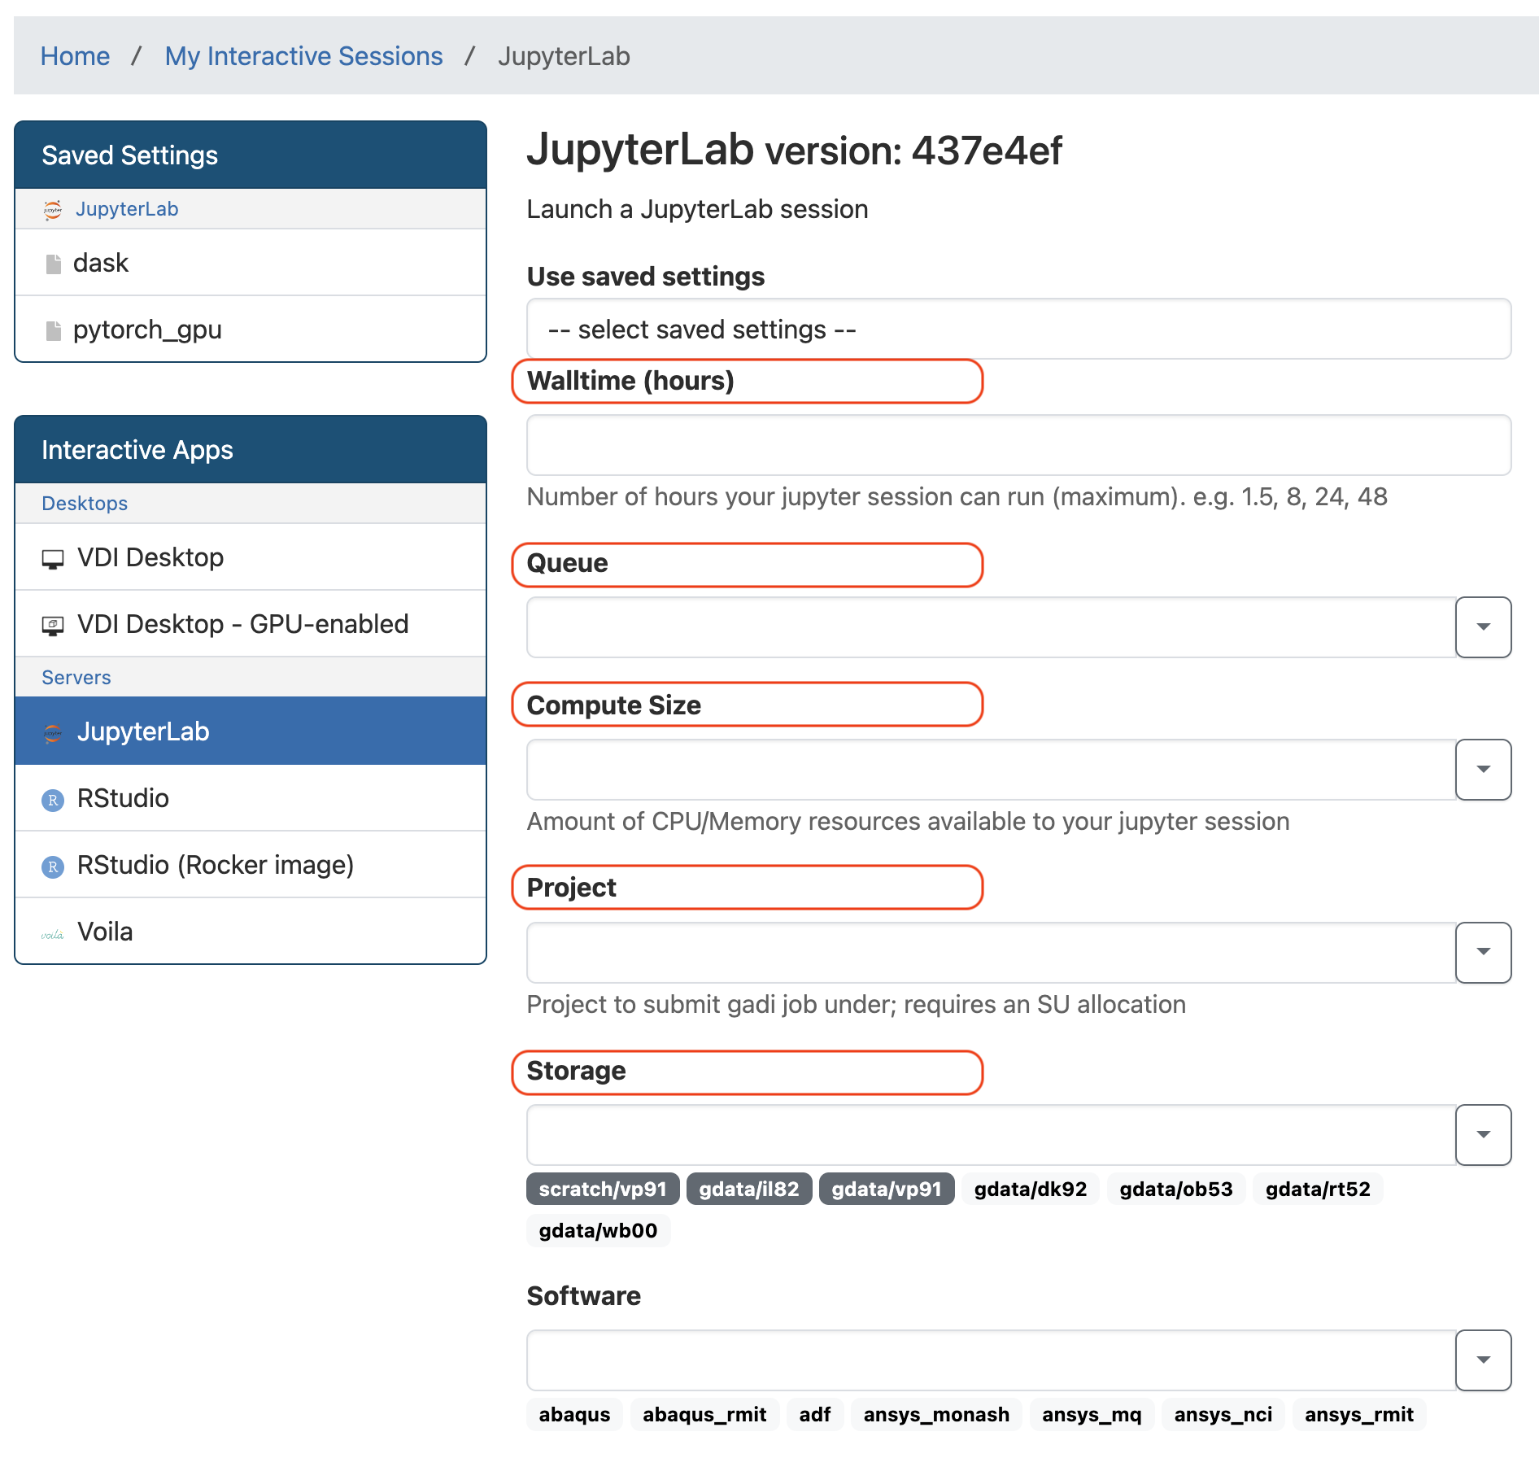
Task: Add the ansys_monash software tag
Action: point(936,1414)
